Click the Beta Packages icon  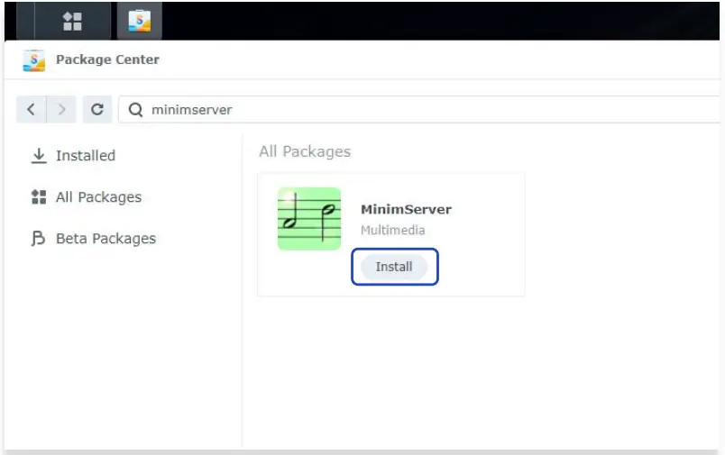coord(39,239)
